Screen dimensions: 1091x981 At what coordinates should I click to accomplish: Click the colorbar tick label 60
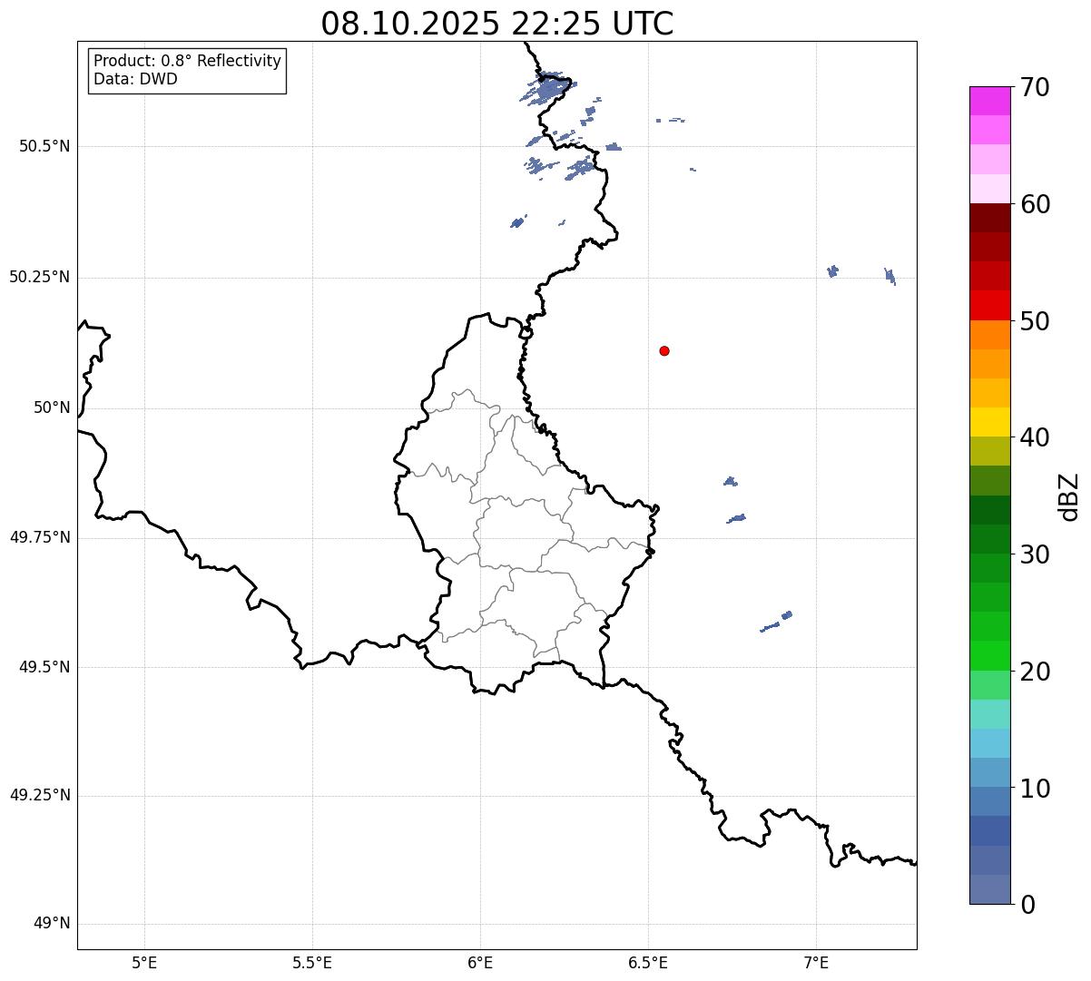click(1035, 204)
